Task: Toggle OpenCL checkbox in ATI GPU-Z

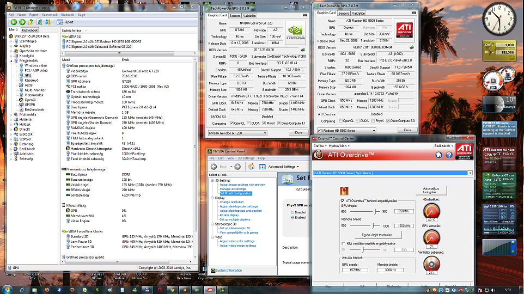Action: coord(340,121)
